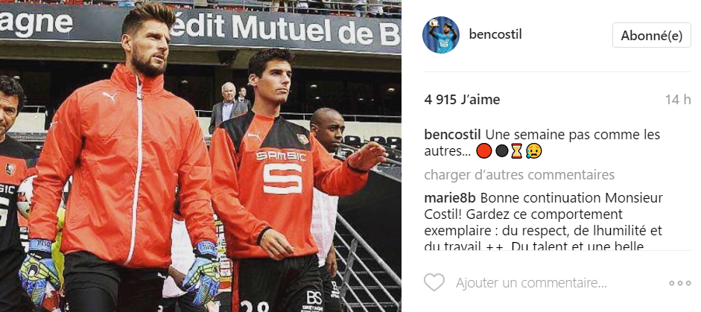Open commenter marie8b's profile
The image size is (701, 312).
pyautogui.click(x=450, y=198)
